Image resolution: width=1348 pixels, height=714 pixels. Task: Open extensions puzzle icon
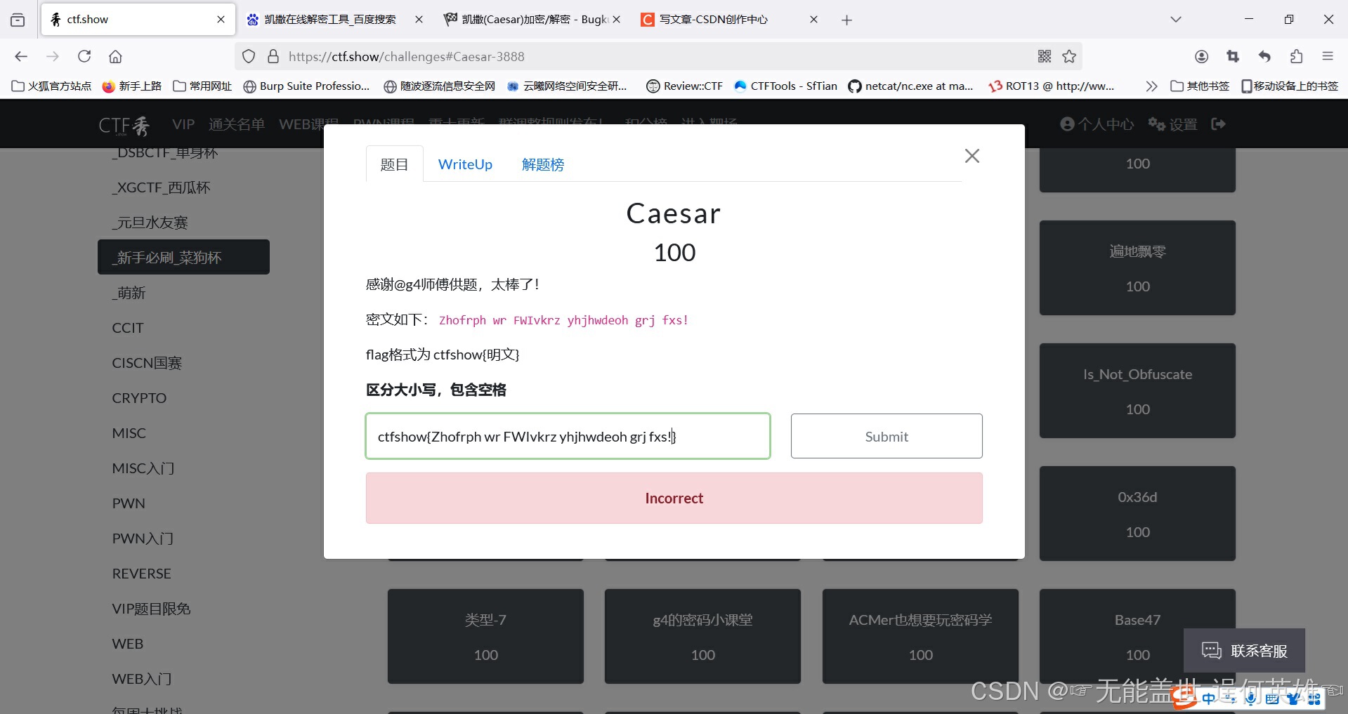1296,56
